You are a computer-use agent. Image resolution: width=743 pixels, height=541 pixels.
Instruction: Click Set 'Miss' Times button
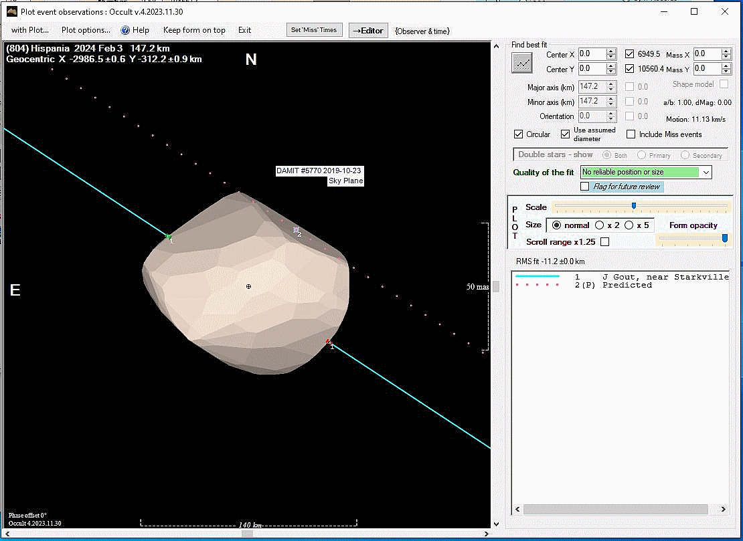pos(314,30)
